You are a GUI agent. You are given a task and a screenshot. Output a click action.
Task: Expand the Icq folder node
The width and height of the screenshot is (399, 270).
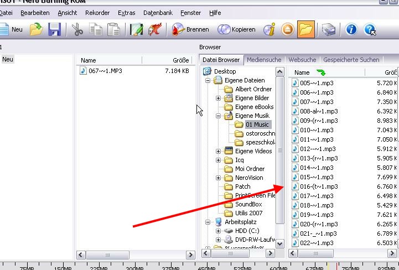218,160
